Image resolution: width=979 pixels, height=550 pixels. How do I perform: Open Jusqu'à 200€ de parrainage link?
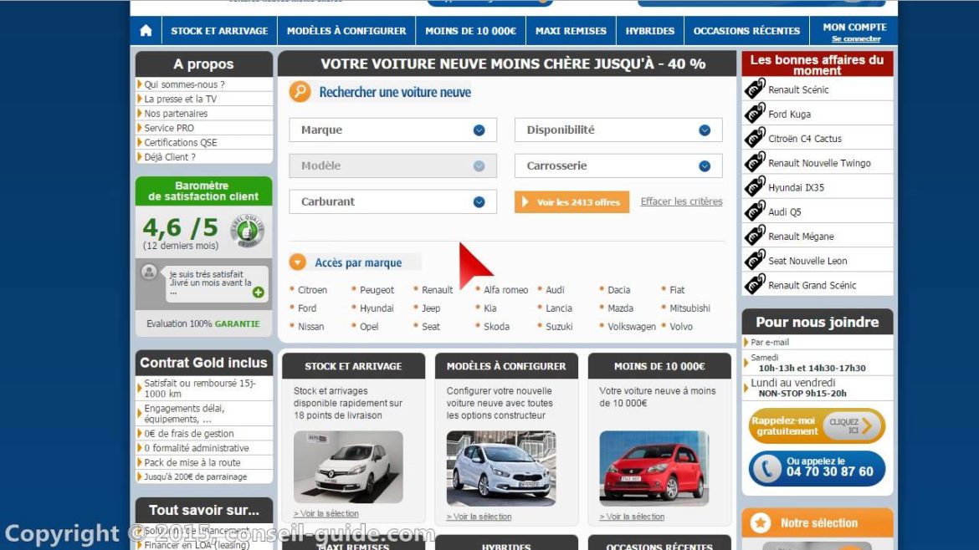click(x=196, y=476)
